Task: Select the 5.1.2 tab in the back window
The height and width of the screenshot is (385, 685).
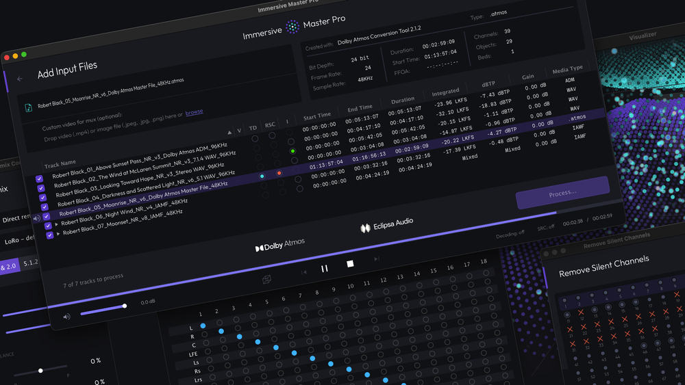Action: pos(31,263)
